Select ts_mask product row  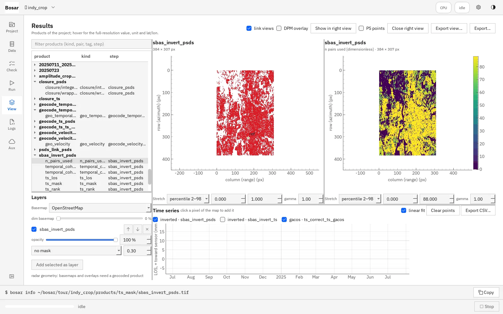pyautogui.click(x=90, y=183)
